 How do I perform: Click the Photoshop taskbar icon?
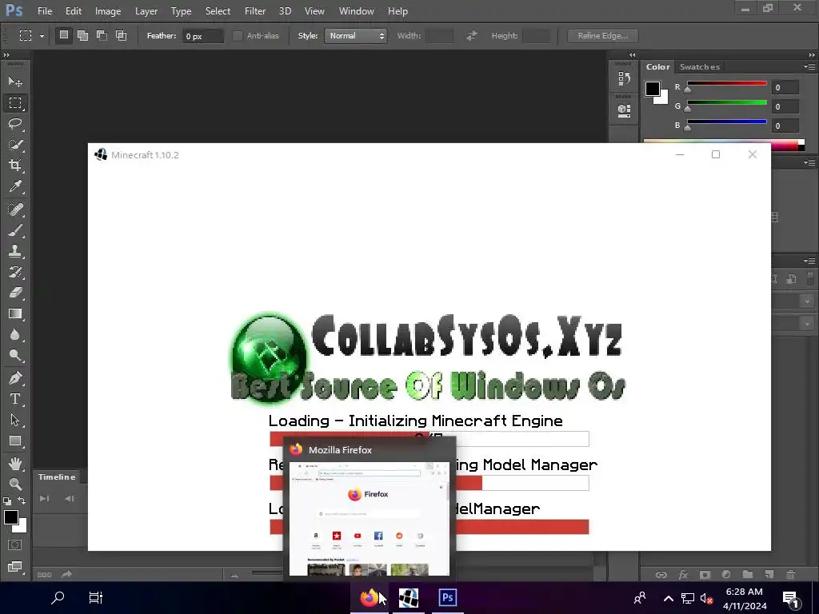448,597
